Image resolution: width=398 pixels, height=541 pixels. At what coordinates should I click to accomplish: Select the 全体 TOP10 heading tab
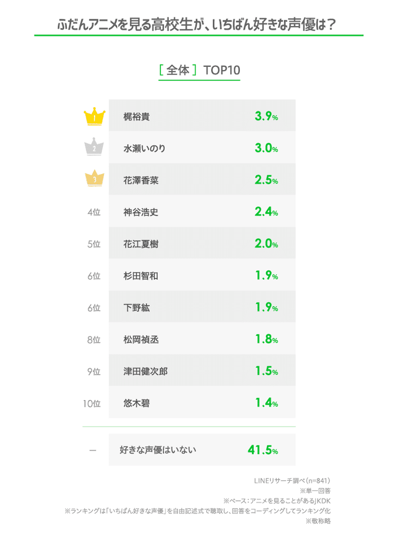point(199,71)
